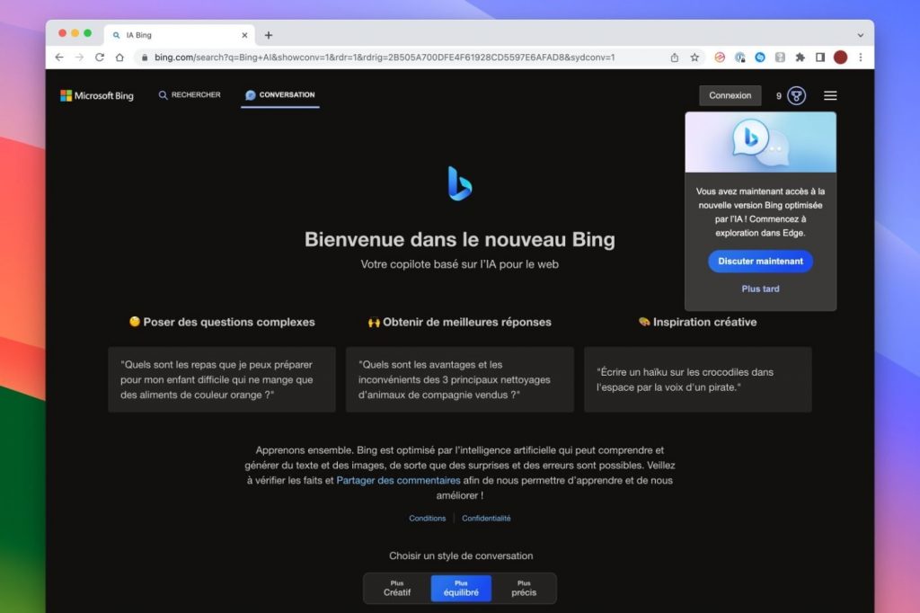This screenshot has height=613, width=920.
Task: Open a new browser tab
Action: pyautogui.click(x=269, y=35)
